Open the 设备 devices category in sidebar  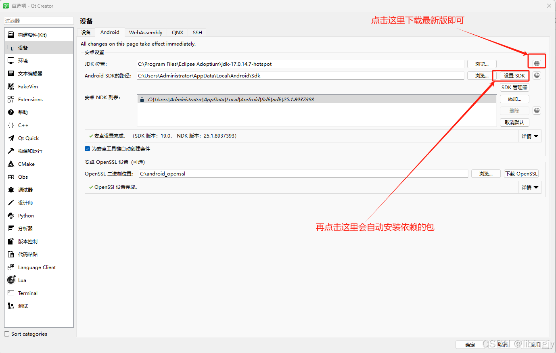coord(39,48)
